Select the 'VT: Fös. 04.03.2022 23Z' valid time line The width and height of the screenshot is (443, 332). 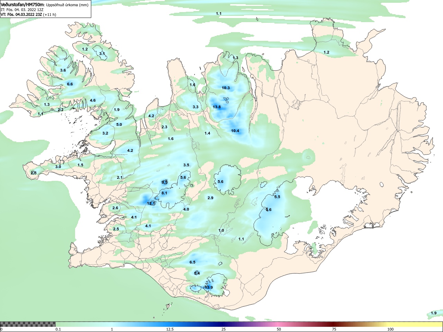coord(21,15)
